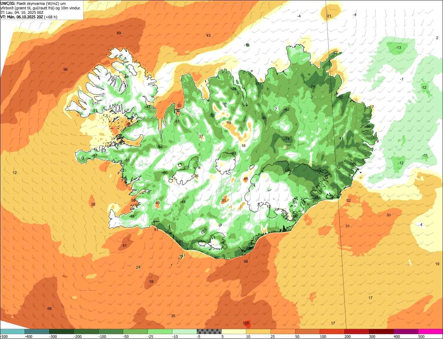443x339 pixels.
Task: Click the map value '-11'
Action: (425, 155)
